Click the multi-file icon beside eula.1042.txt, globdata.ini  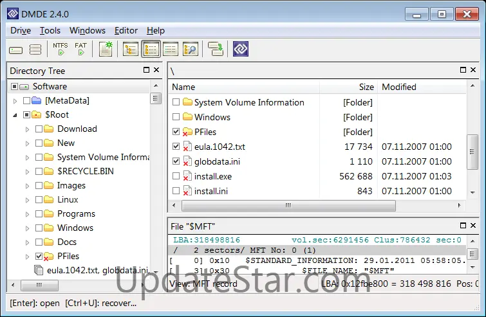click(x=39, y=270)
